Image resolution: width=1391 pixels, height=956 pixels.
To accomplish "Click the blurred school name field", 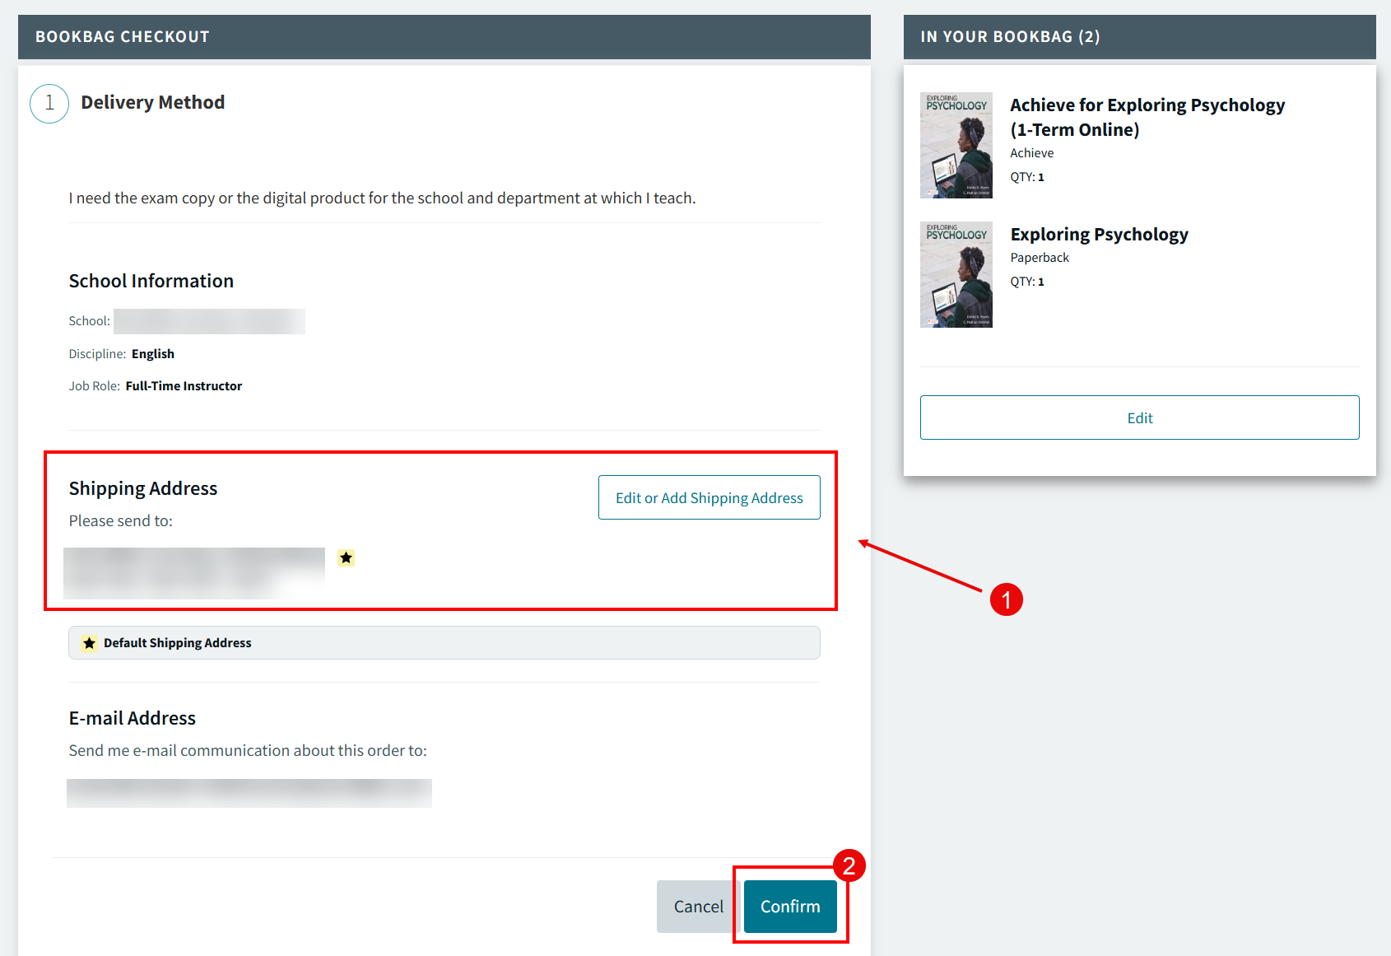I will (209, 321).
